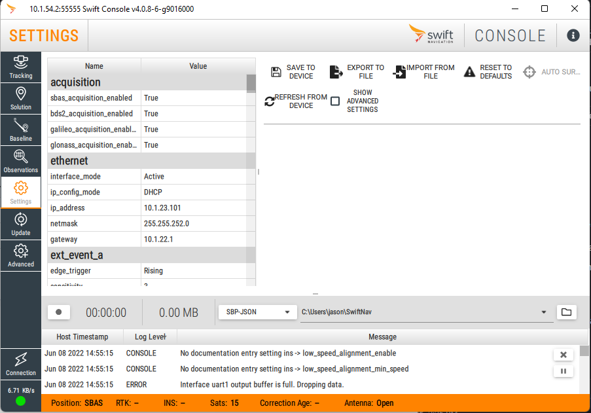
Task: Select the galileo_acquisition_enabl... setting
Action: pyautogui.click(x=147, y=129)
